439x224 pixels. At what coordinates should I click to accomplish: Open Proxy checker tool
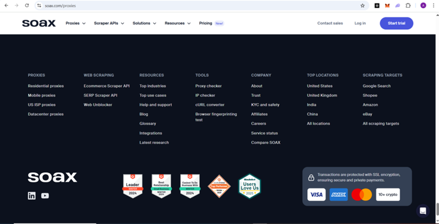coord(209,86)
